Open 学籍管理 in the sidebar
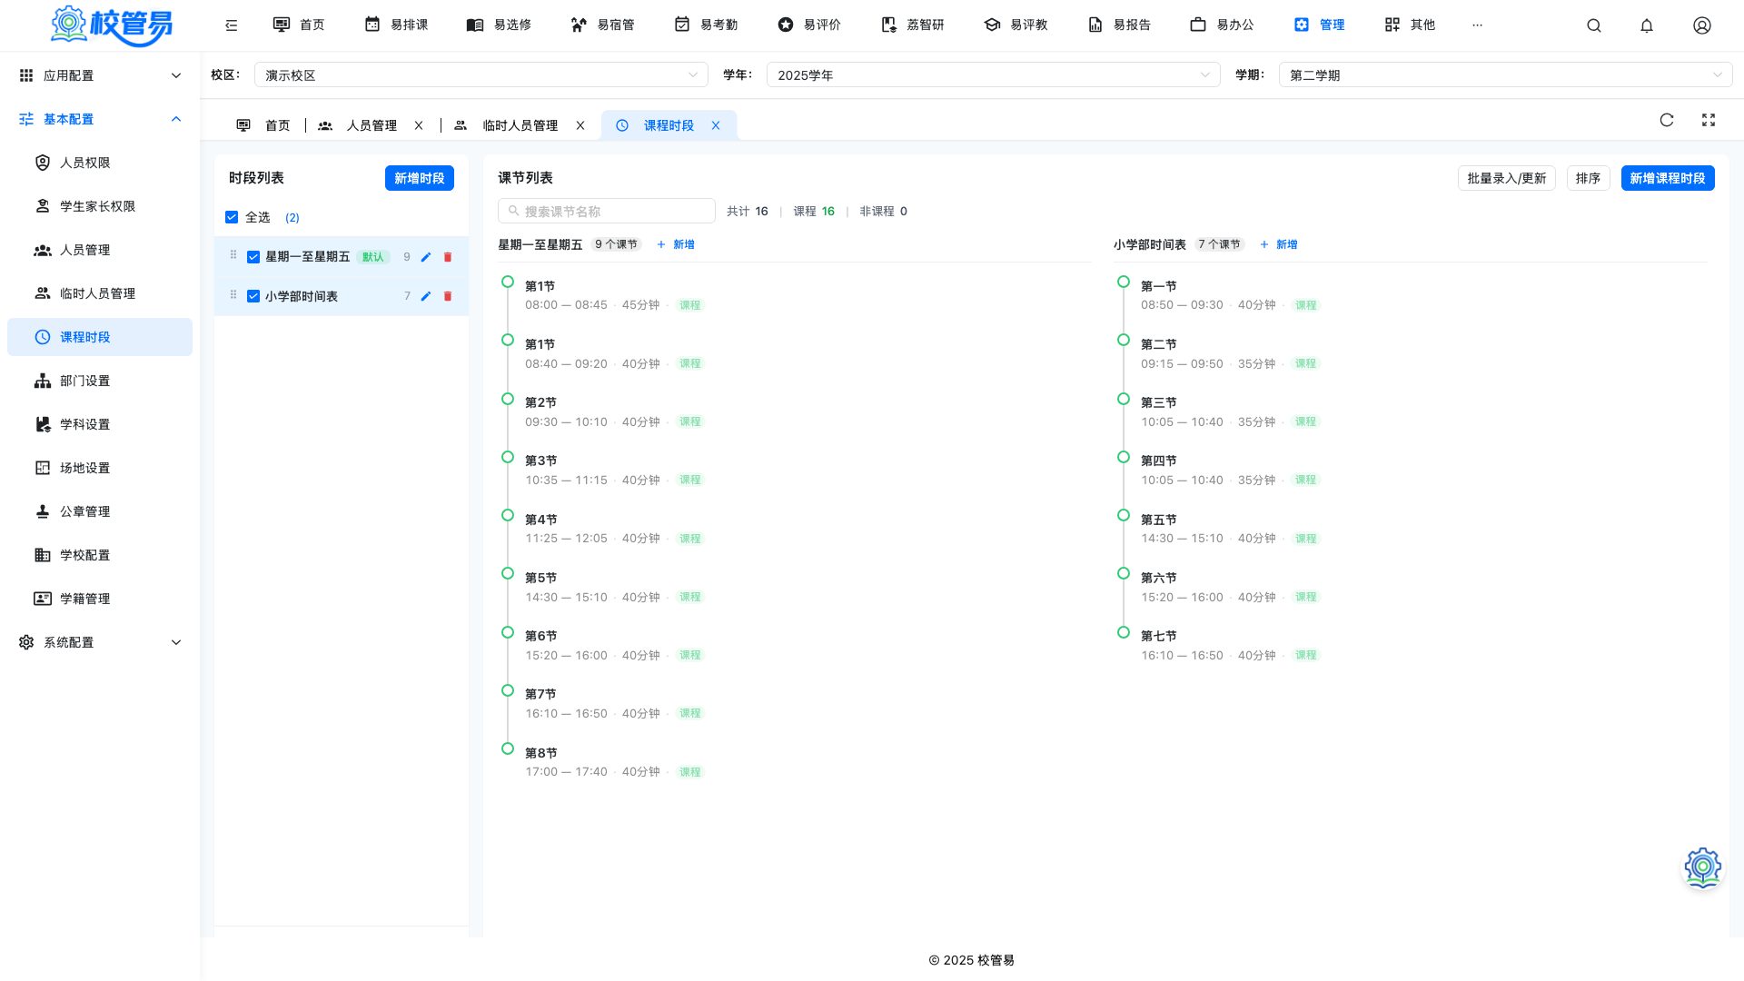This screenshot has height=981, width=1744. (100, 599)
